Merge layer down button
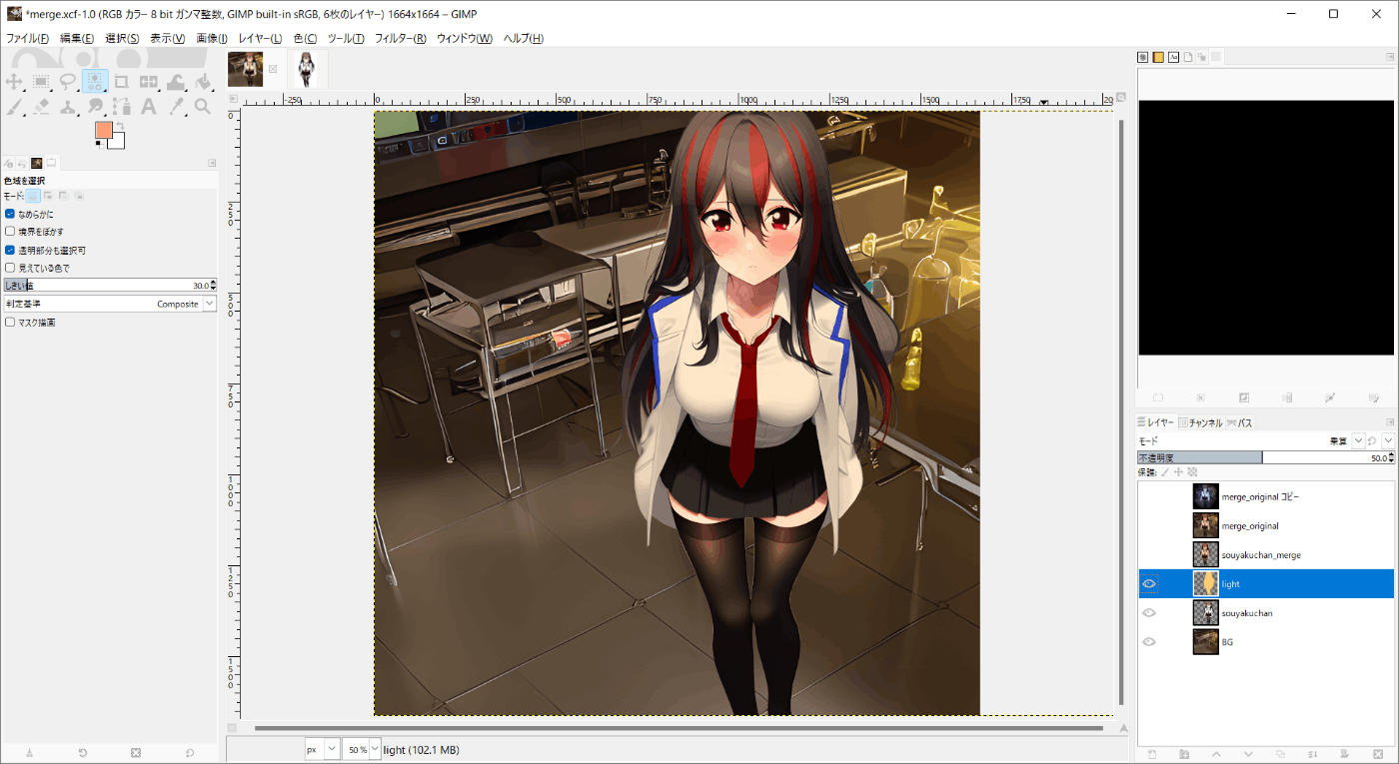The image size is (1399, 764). click(x=1312, y=754)
